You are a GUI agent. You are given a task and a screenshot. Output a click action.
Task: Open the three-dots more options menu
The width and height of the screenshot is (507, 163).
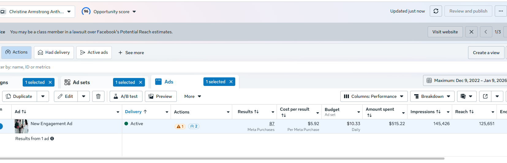pos(501,11)
